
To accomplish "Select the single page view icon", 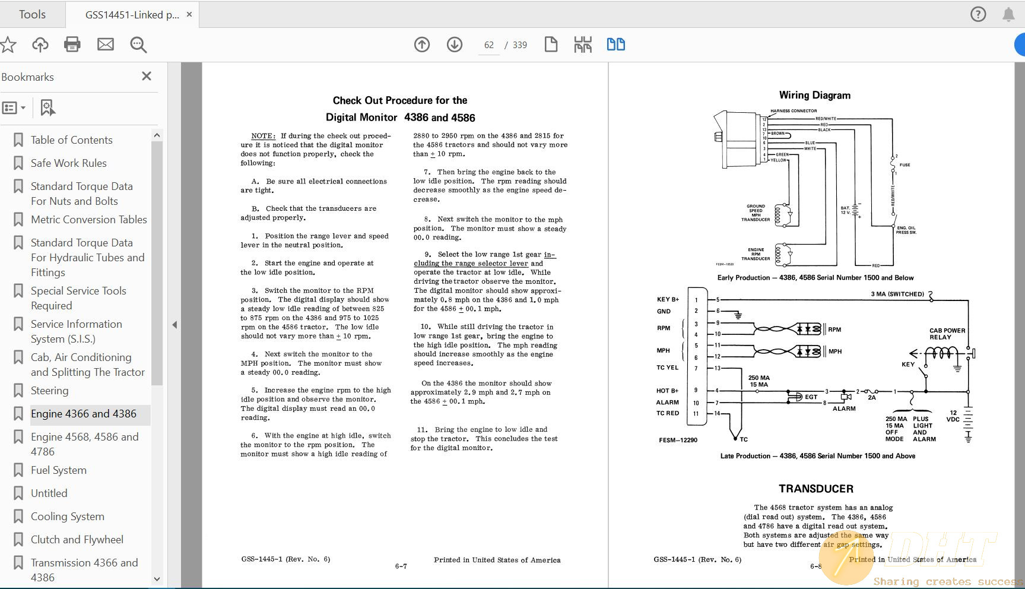I will click(551, 45).
